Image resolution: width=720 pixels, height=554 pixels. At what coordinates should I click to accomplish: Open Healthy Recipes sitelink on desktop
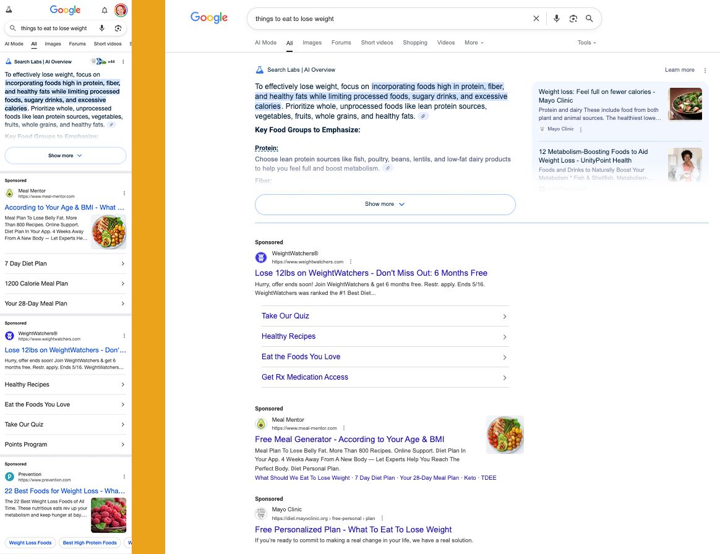coord(385,336)
